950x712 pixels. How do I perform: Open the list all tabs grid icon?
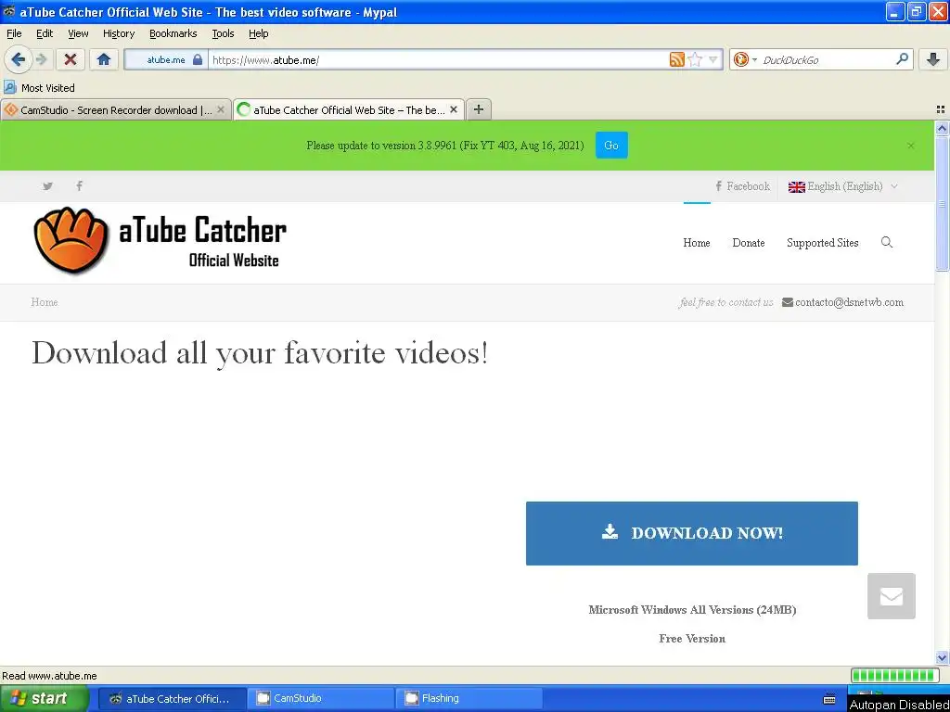tap(941, 109)
